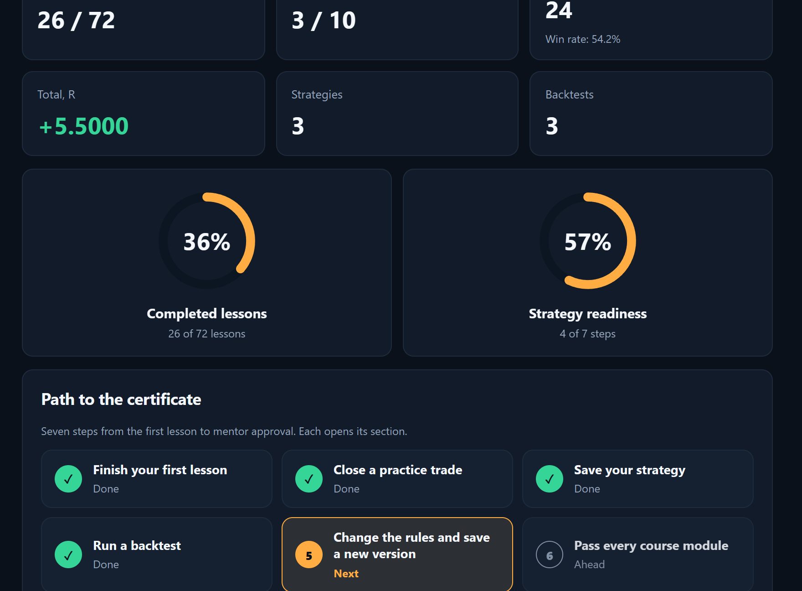The height and width of the screenshot is (591, 802).
Task: Click the Seven steps from the first lesson description
Action: (224, 431)
